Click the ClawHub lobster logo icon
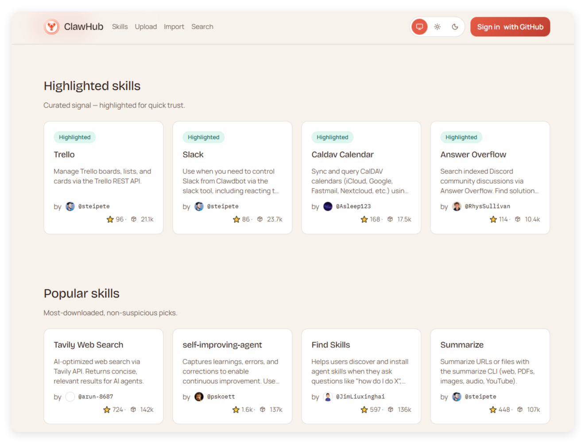This screenshot has height=443, width=585. (51, 27)
